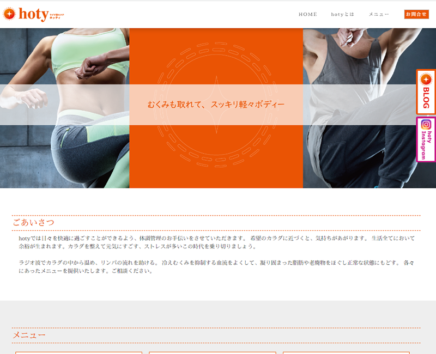This screenshot has height=354, width=436.
Task: Click the メニュー section heading below the greeting
Action: pyautogui.click(x=29, y=335)
